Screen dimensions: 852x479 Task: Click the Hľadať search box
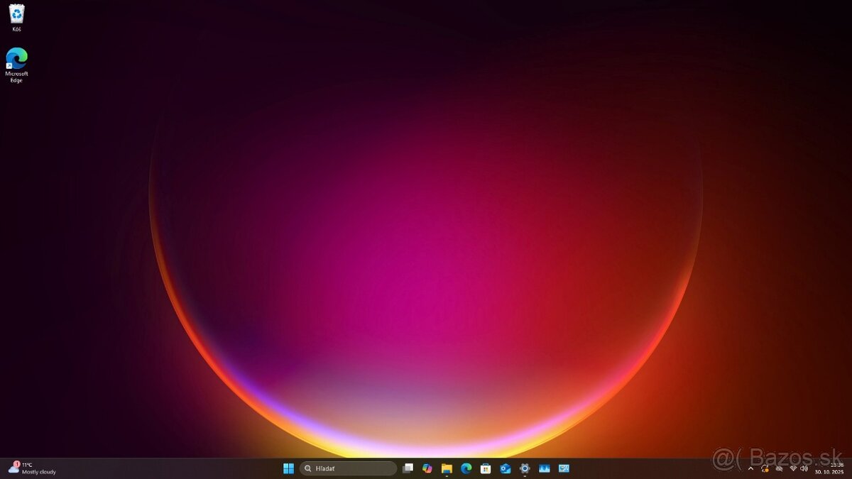(348, 468)
